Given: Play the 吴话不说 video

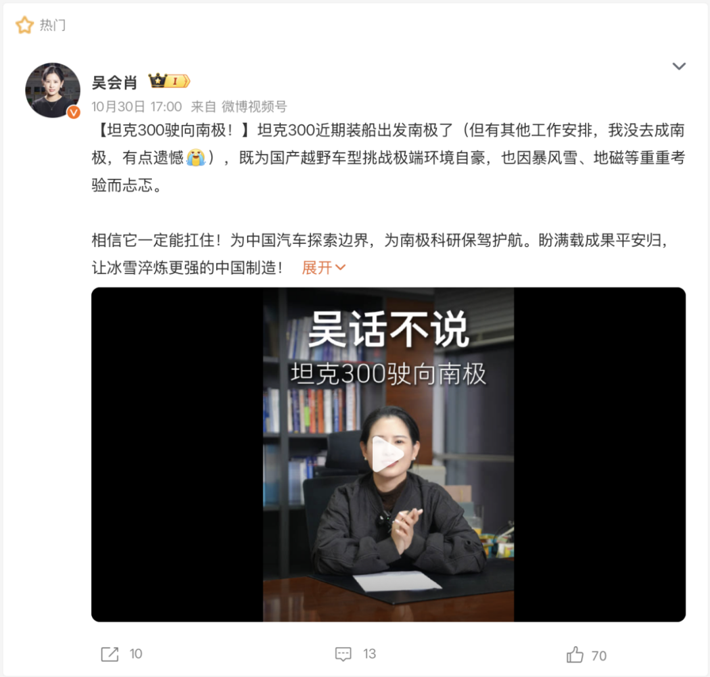Looking at the screenshot, I should pos(388,454).
